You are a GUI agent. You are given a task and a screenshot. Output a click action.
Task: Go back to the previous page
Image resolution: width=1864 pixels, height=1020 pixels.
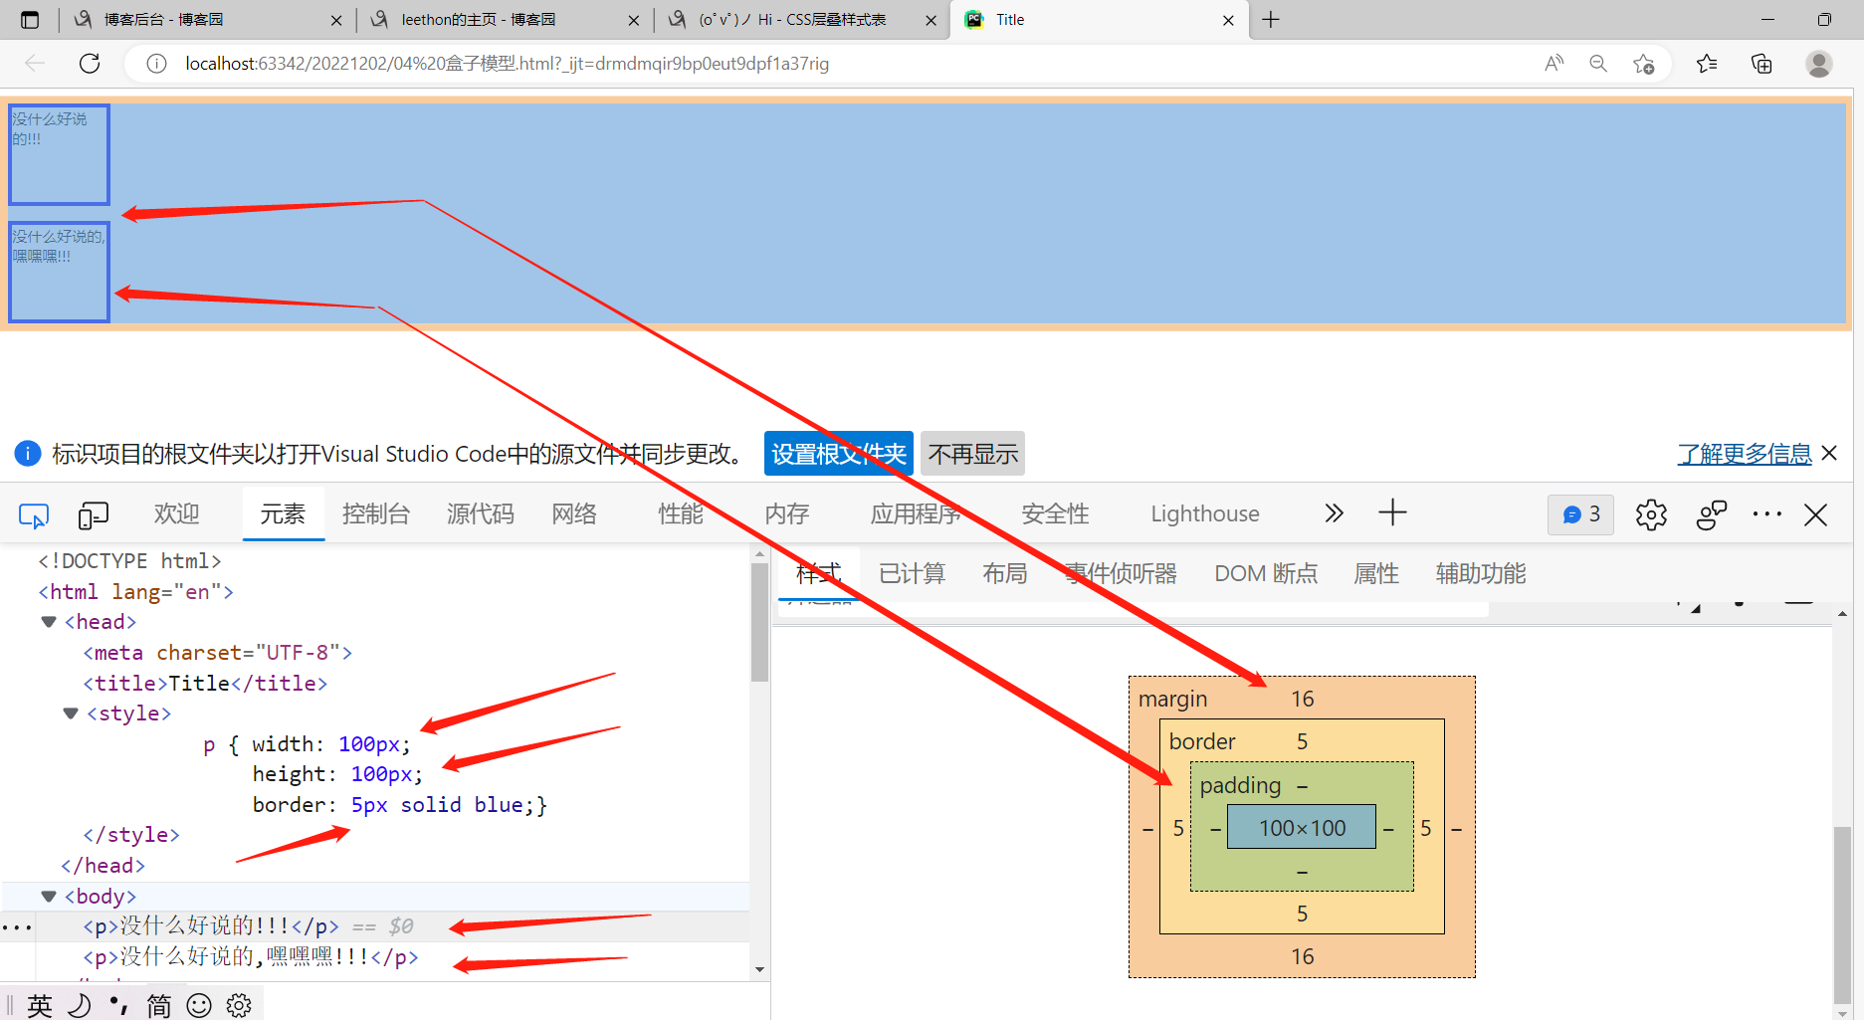[35, 64]
